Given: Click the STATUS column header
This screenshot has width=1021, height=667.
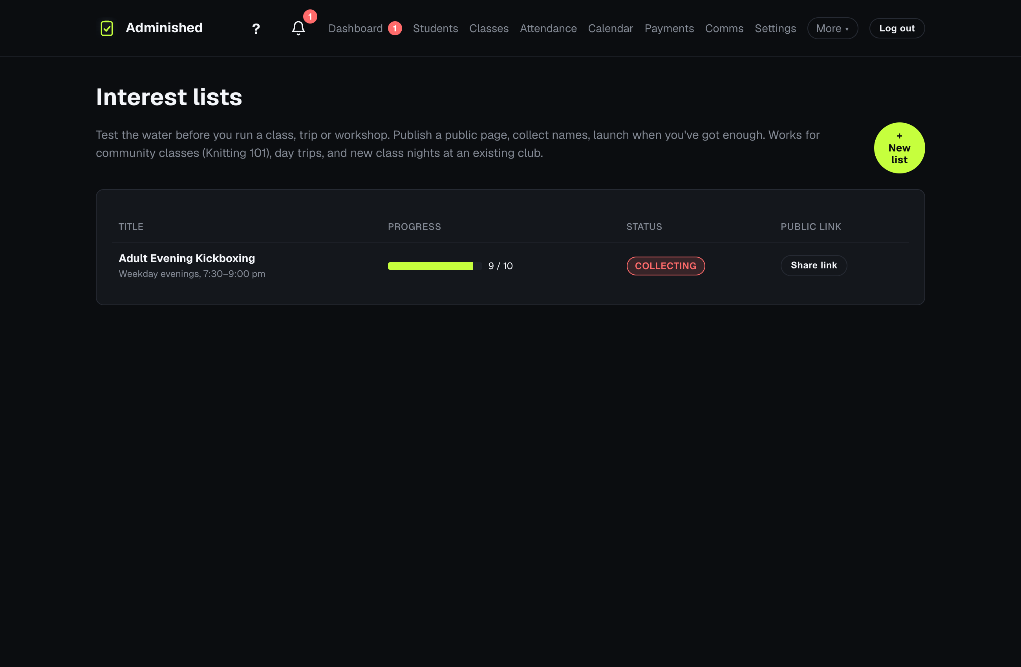Looking at the screenshot, I should (644, 227).
